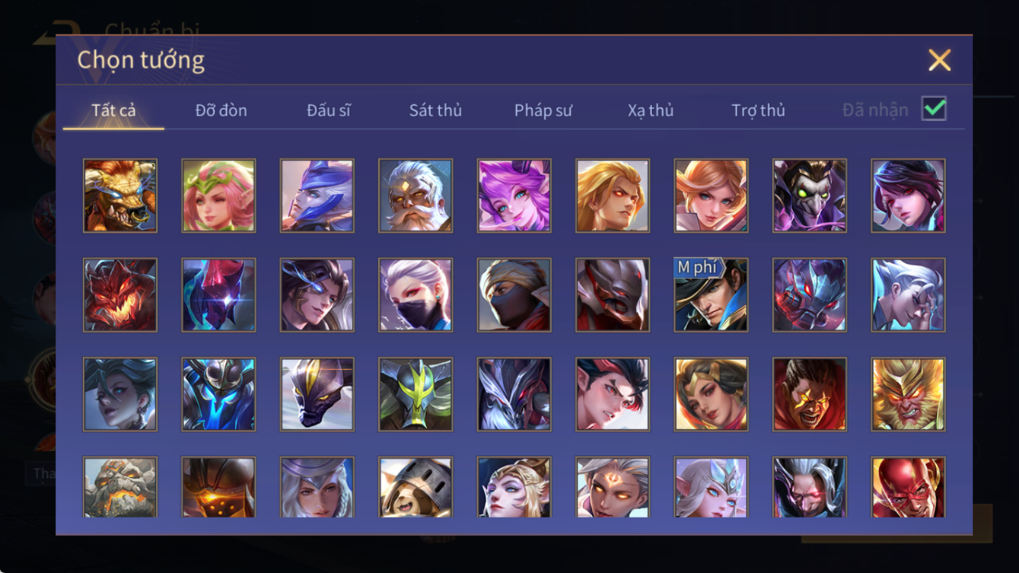Screen dimensions: 1019x573
Task: Open the 'Sát thủ' tab
Action: pyautogui.click(x=435, y=110)
